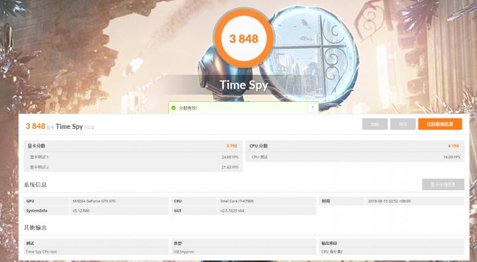Screen dimensions: 477x262
Task: Click the 21.63 FPS value
Action: click(x=230, y=167)
